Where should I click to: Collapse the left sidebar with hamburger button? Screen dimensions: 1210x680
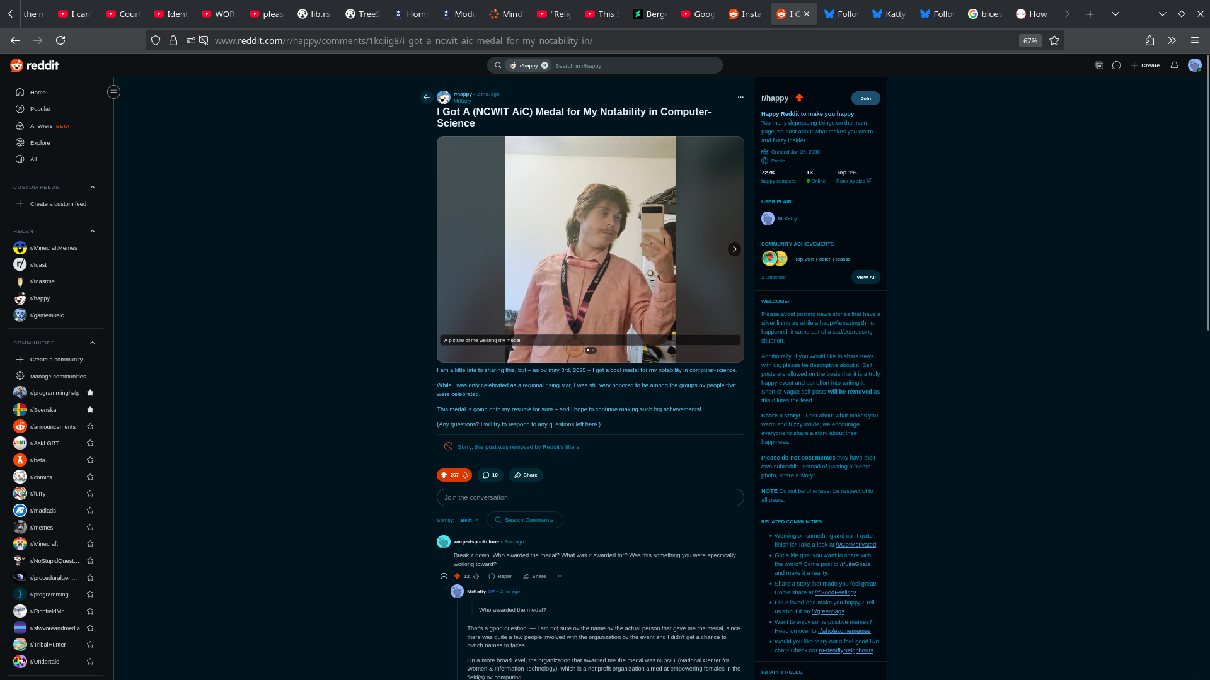[x=113, y=92]
